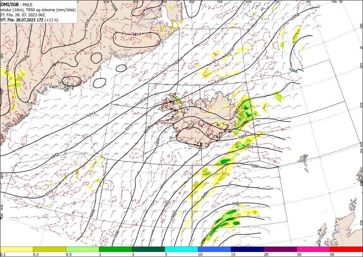363x257 pixels.
Task: Click the '35W' longitude label
Action: click(106, 2)
